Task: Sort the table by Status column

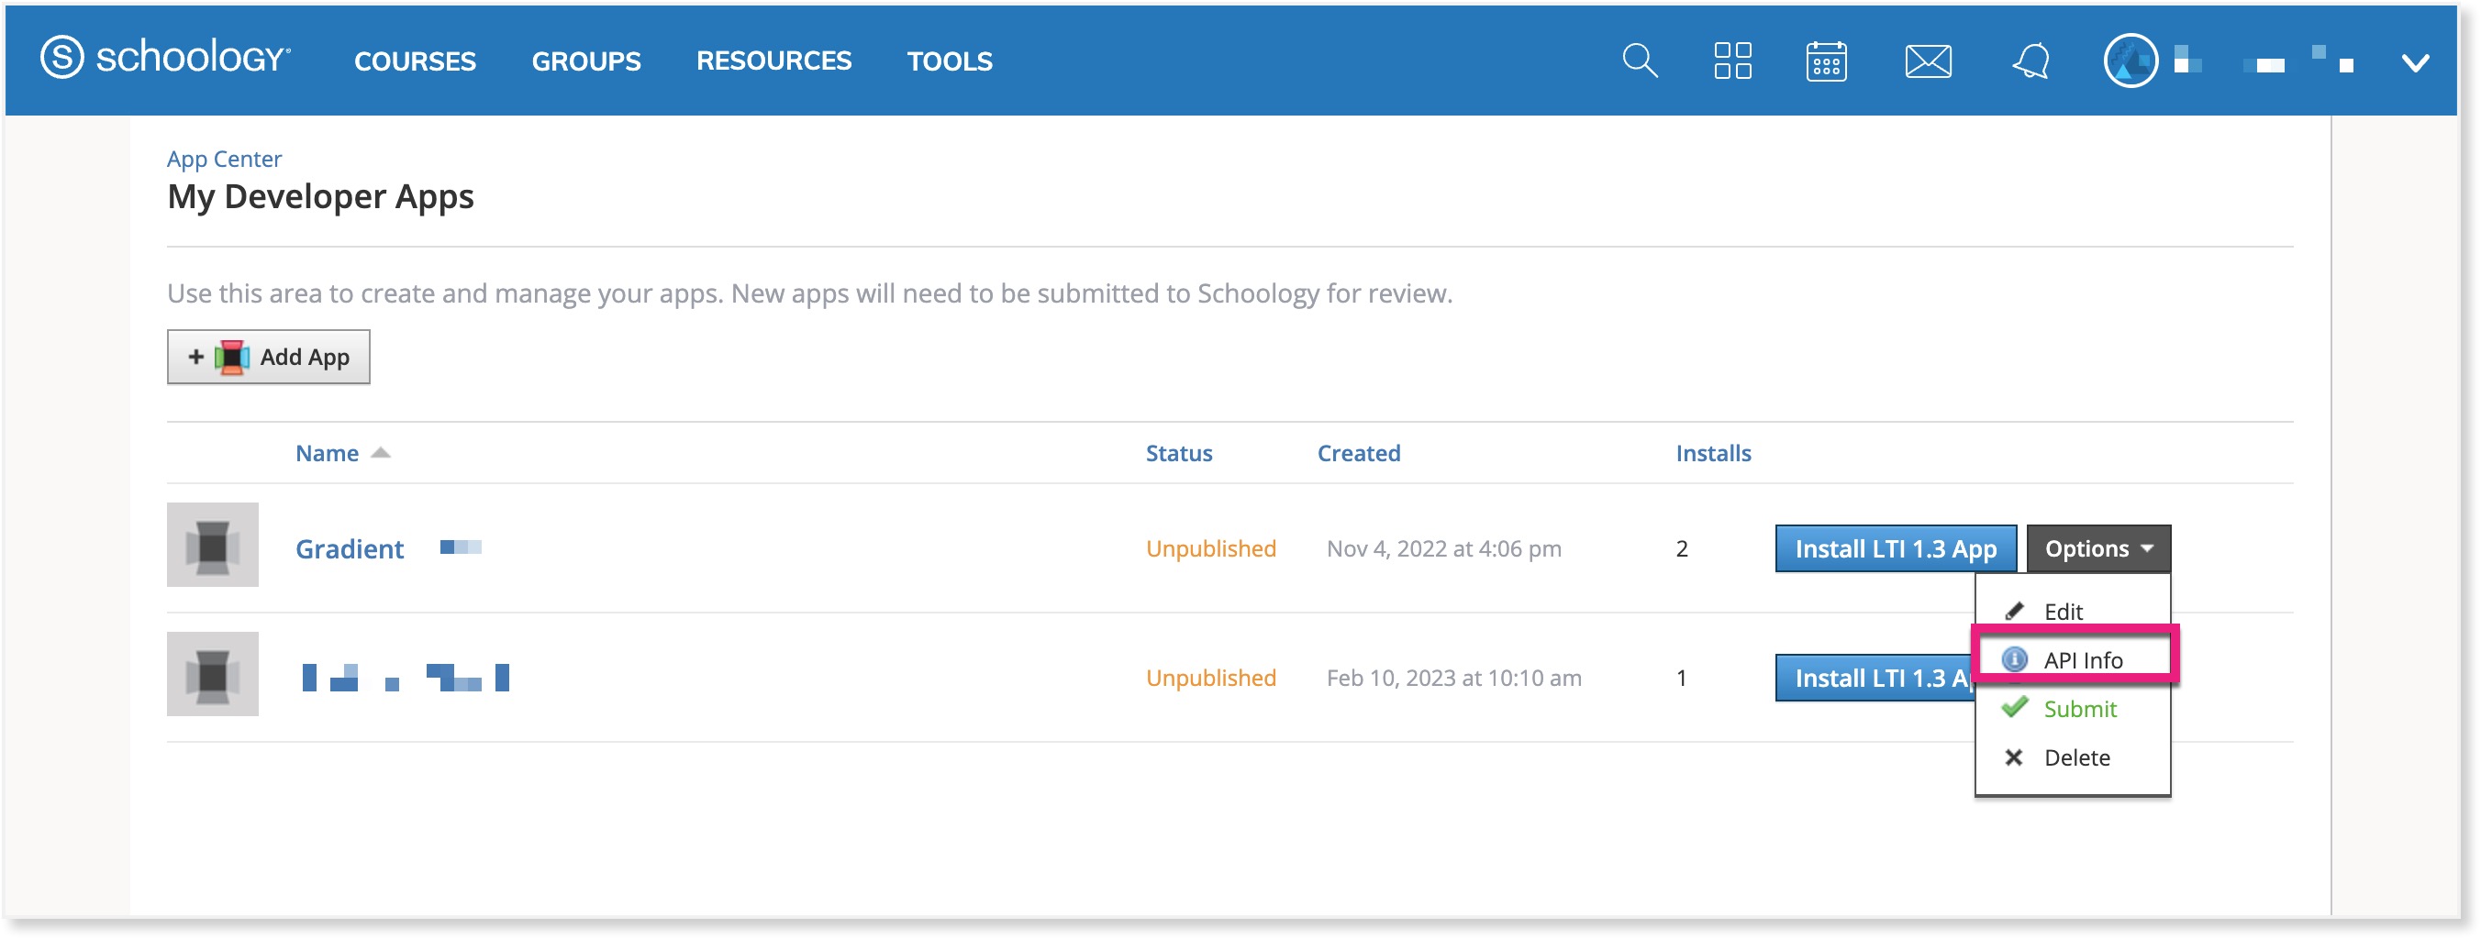Action: pyautogui.click(x=1178, y=453)
